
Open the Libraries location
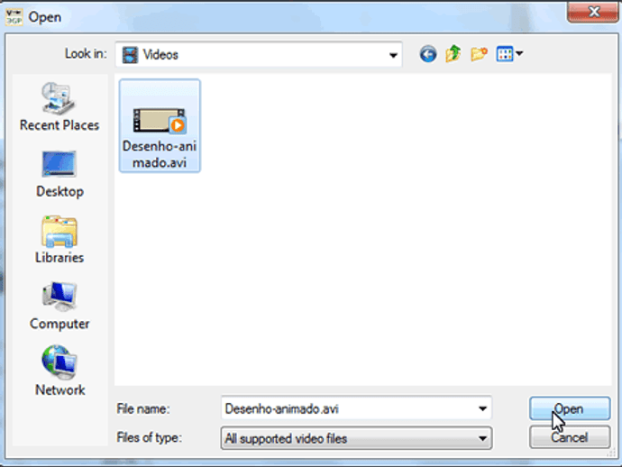pos(59,240)
